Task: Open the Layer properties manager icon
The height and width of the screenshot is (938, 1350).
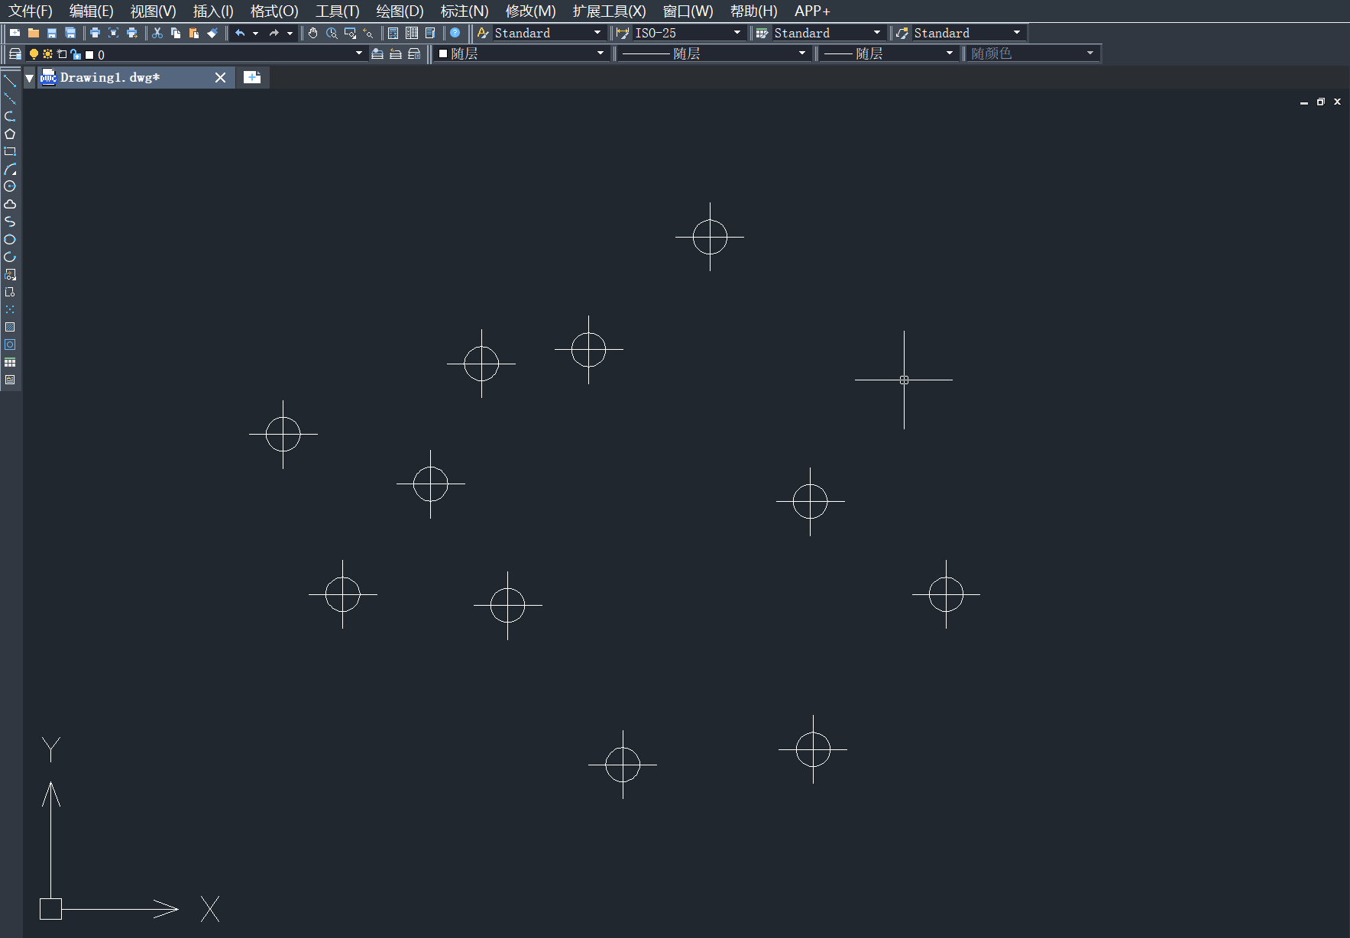Action: [x=15, y=53]
